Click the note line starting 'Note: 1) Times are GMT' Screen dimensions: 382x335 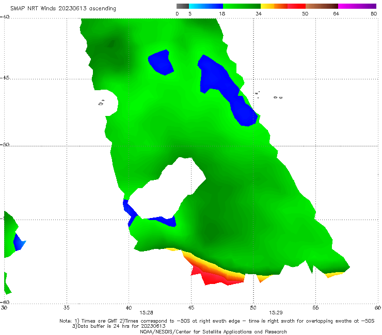pos(217,321)
